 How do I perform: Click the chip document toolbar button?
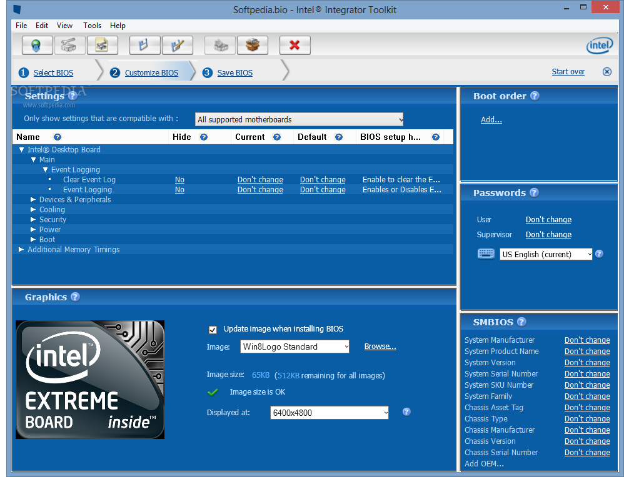(102, 45)
